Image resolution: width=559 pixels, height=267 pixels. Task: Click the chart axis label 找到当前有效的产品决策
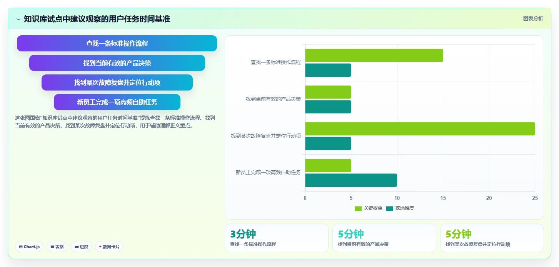point(274,99)
